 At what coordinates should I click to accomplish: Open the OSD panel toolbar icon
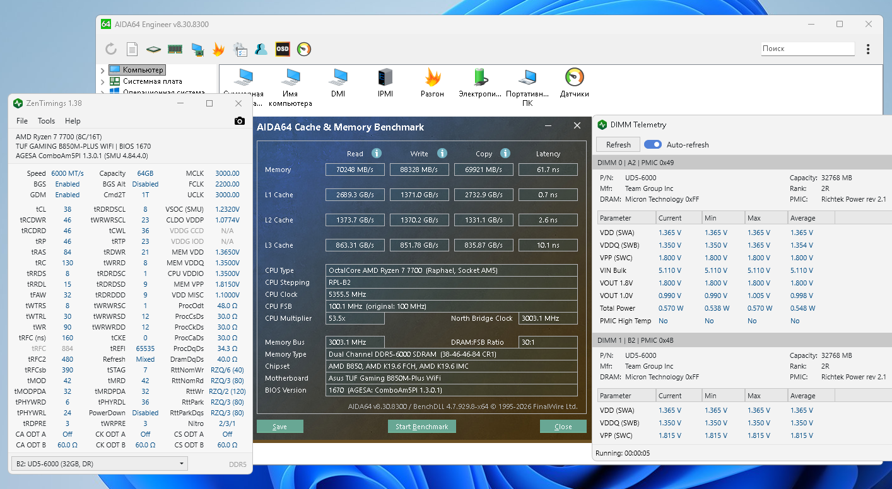[283, 49]
